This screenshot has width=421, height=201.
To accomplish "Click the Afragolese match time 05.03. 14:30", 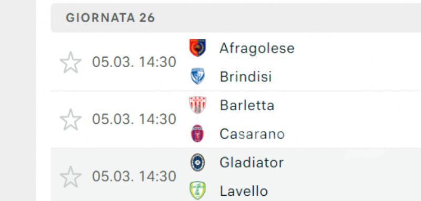I will [134, 62].
